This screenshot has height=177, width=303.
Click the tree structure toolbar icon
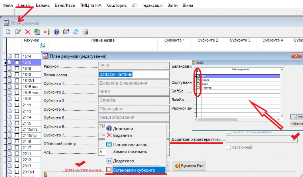47,32
